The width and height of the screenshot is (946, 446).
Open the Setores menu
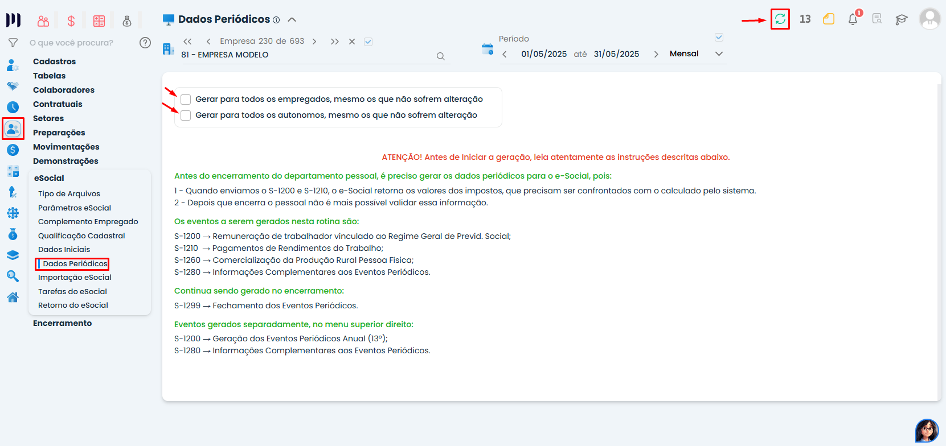point(48,118)
